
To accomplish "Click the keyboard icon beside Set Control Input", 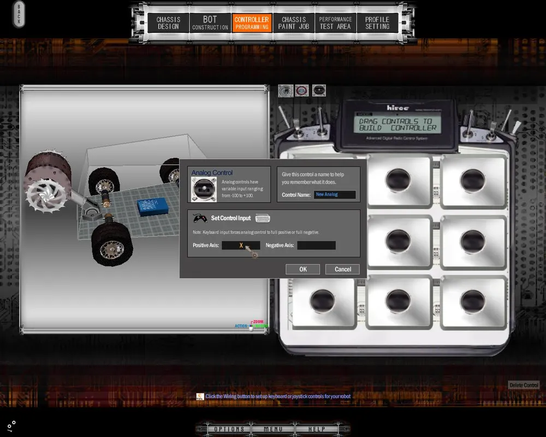I will (263, 218).
